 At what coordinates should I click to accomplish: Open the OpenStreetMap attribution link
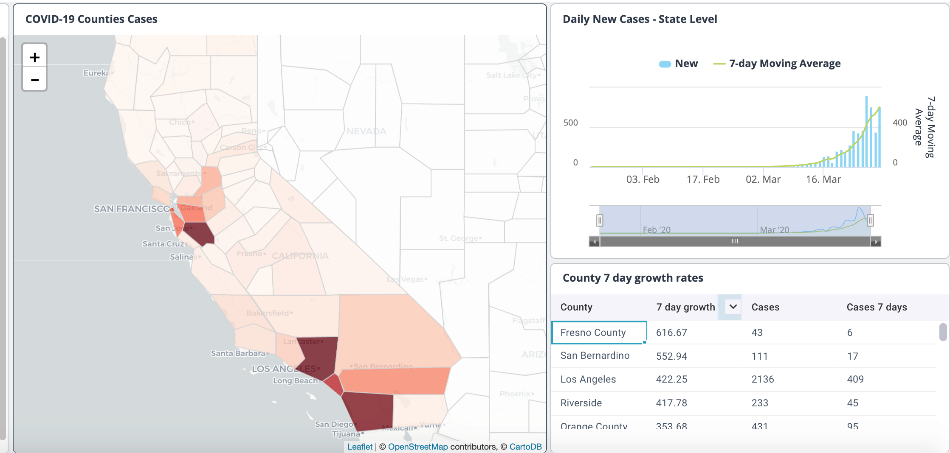[x=418, y=447]
